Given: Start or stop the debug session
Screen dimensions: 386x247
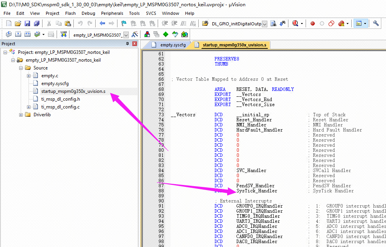Looking at the screenshot, I should pyautogui.click(x=295, y=24).
